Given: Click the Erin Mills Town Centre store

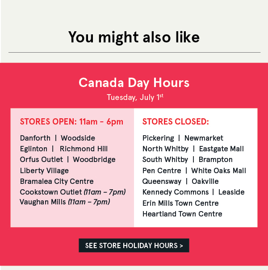Looking at the screenshot, I should pyautogui.click(x=180, y=203).
